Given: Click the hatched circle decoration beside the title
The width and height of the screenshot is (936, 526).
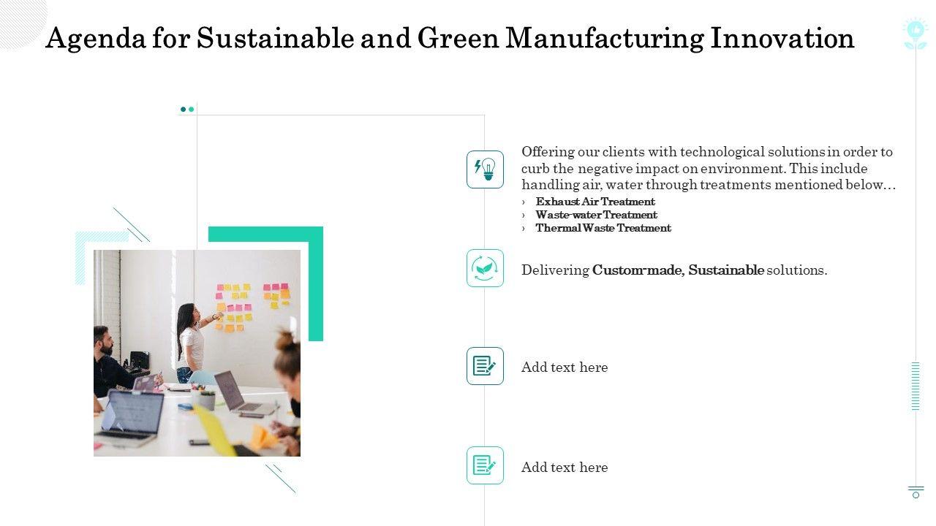Looking at the screenshot, I should pyautogui.click(x=20, y=22).
